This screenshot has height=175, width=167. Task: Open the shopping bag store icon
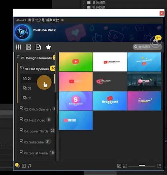[155, 42]
